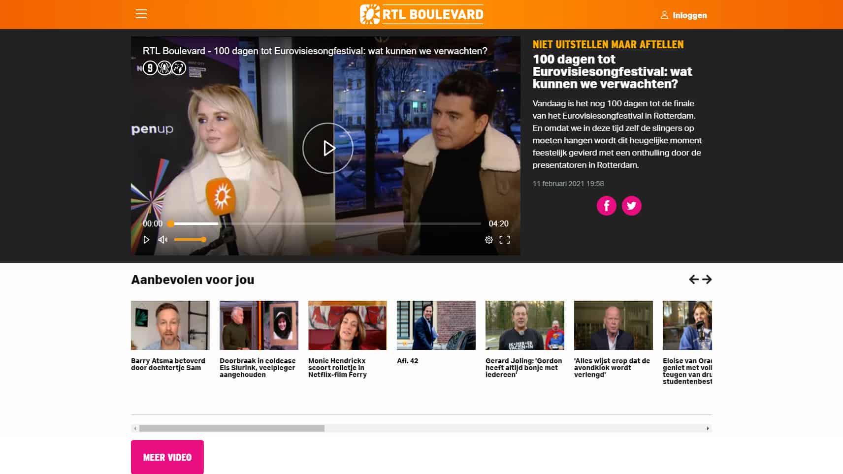Click the scrollbar left arrow
The width and height of the screenshot is (843, 474).
(x=135, y=429)
